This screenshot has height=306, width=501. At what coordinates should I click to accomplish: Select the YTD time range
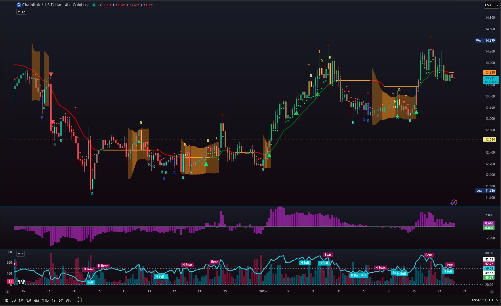point(45,300)
